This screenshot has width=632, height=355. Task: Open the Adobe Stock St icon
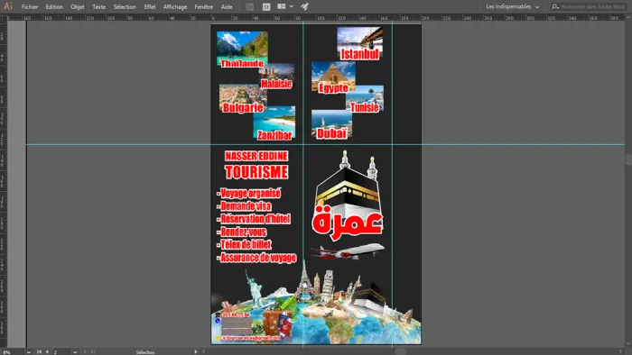pos(266,7)
